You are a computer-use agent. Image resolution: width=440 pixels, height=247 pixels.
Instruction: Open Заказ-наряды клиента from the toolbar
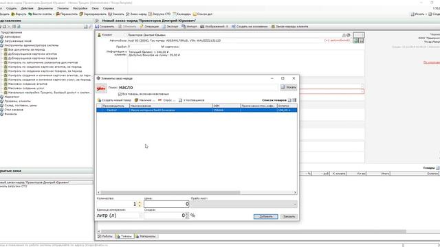pyautogui.click(x=289, y=27)
